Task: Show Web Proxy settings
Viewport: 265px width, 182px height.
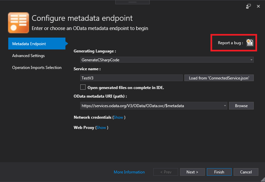Action: pos(101,128)
